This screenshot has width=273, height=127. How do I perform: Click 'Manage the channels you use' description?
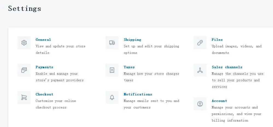(238, 80)
